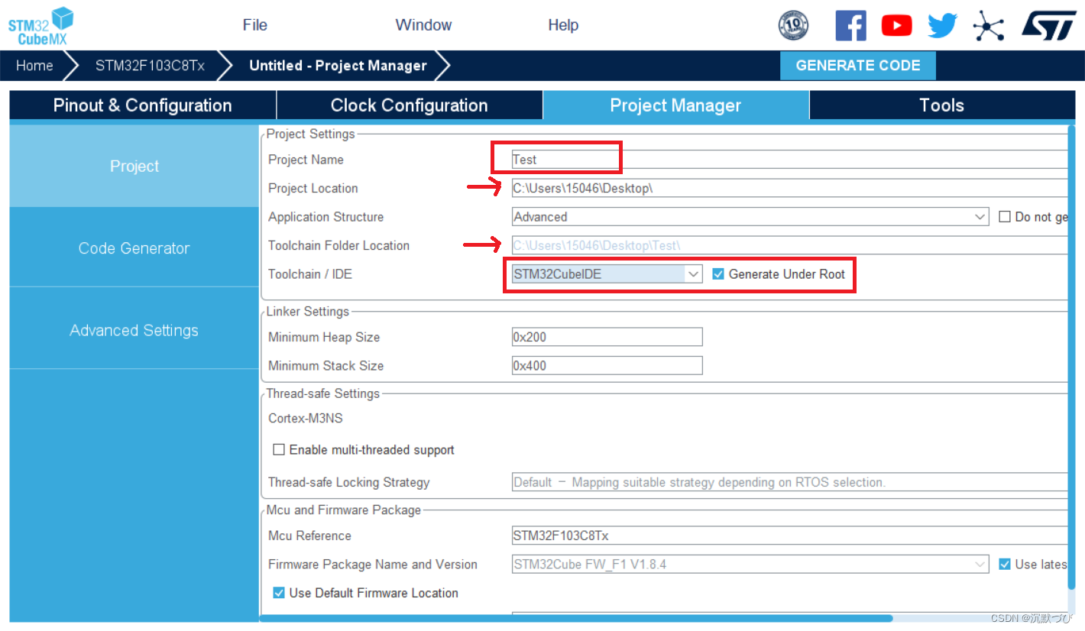Open Firmware Package Name and Version dropdown

pyautogui.click(x=750, y=565)
